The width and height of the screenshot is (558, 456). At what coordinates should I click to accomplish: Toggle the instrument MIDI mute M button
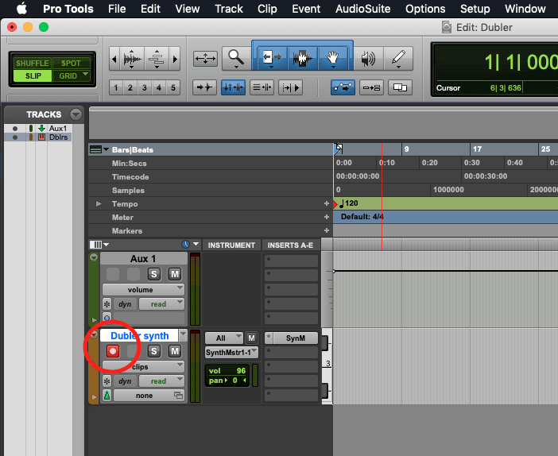(252, 338)
